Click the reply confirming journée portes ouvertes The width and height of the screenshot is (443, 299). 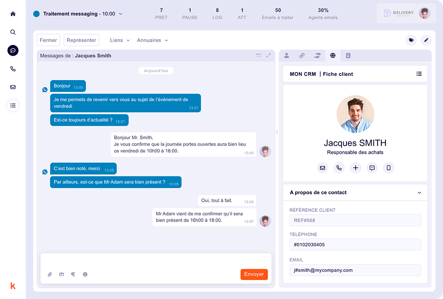184,145
